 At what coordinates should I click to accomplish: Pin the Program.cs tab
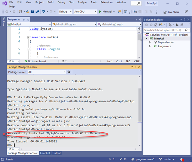pos(24,20)
